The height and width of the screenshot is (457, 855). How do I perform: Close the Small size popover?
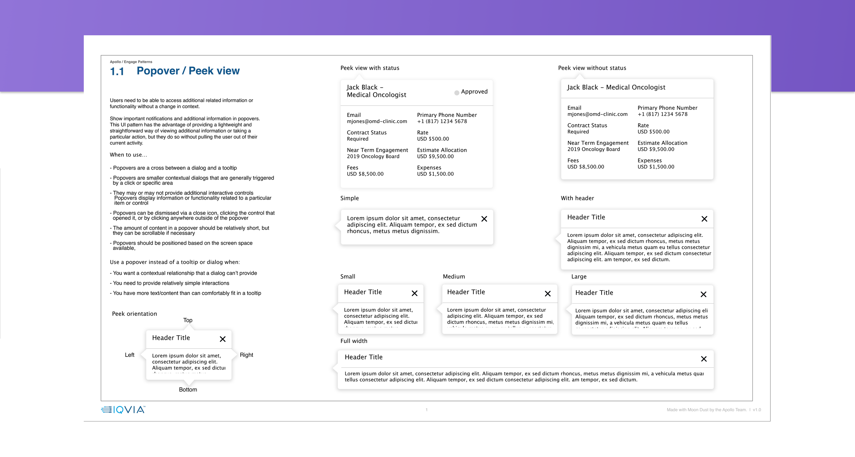414,293
